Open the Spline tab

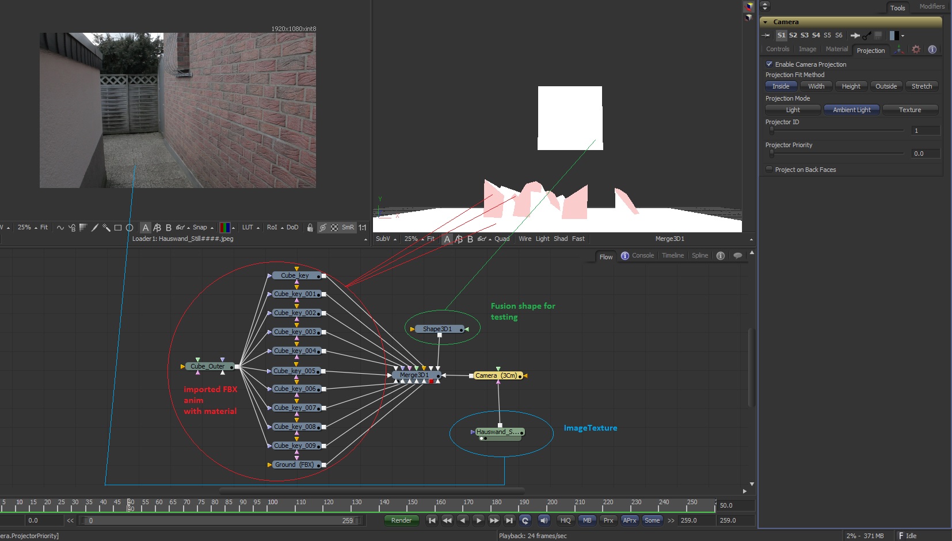click(700, 256)
